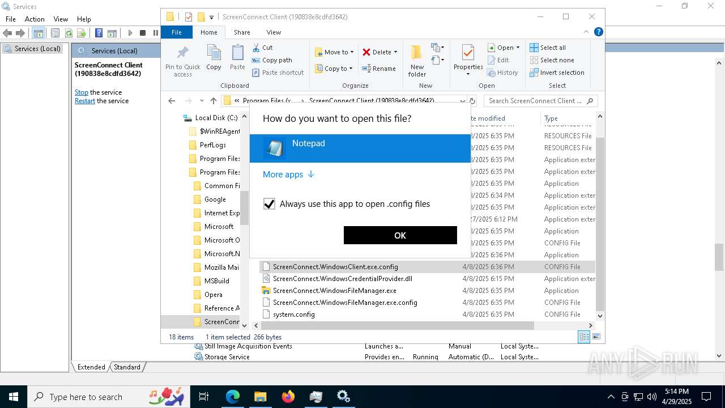Open Microsoft Edge from the taskbar

(x=233, y=397)
